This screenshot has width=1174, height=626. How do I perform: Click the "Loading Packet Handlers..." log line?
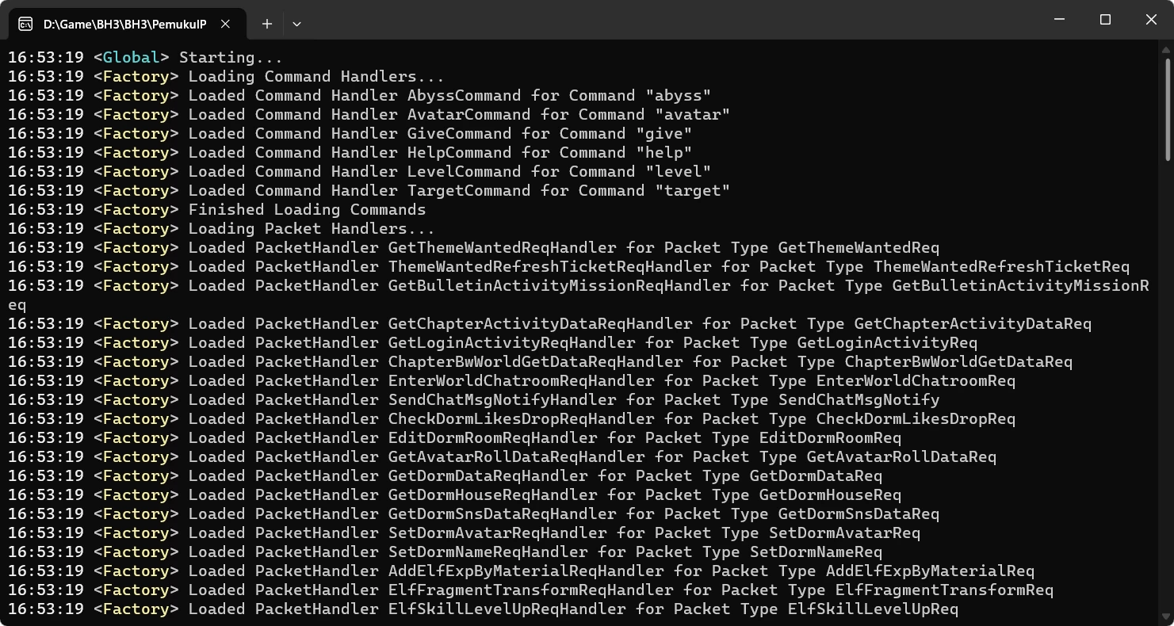(x=312, y=229)
